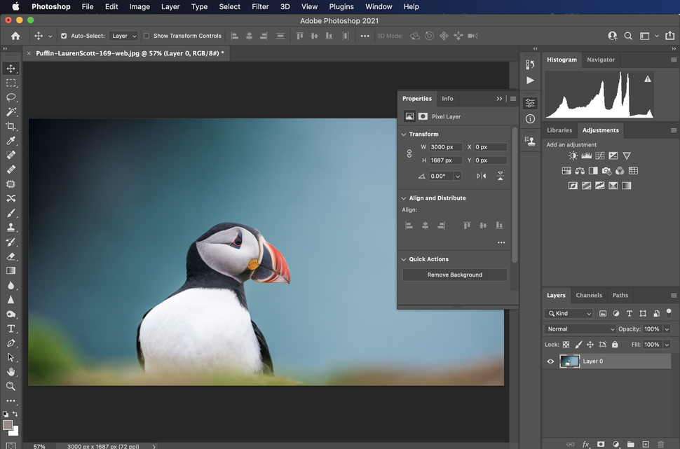680x449 pixels.
Task: Open the Filter menu in the menu bar
Action: [260, 6]
